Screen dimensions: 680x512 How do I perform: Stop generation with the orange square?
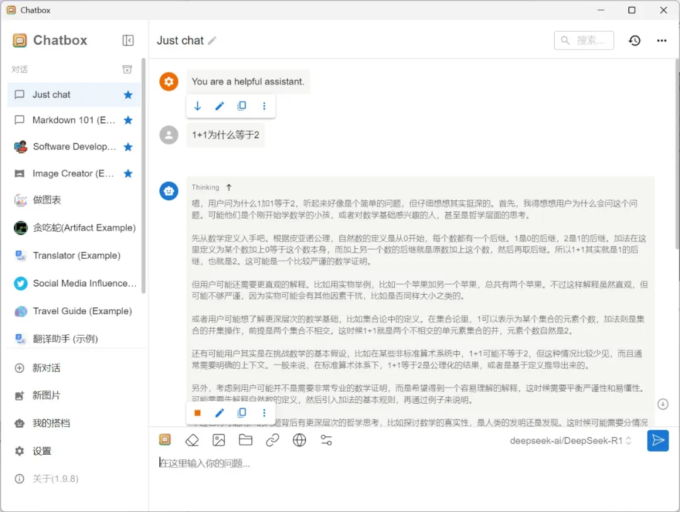pos(198,413)
